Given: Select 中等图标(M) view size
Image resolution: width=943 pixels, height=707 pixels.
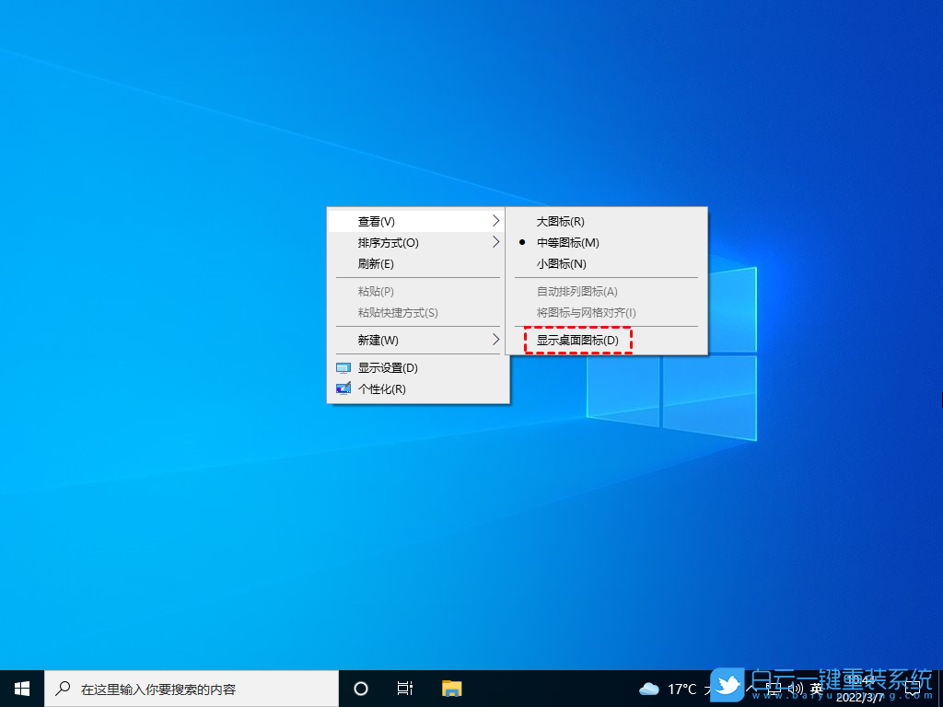Looking at the screenshot, I should (566, 243).
